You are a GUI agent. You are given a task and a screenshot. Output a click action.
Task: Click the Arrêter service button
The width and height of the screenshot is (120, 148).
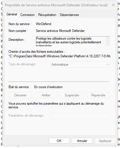click(46, 95)
